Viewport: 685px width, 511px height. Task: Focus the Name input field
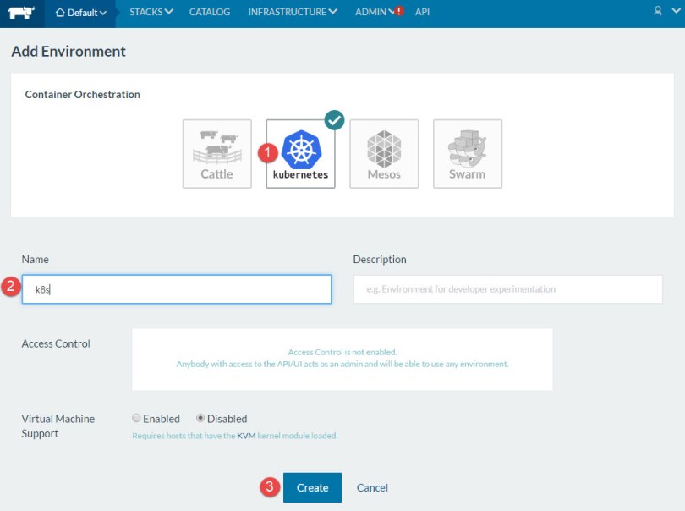pos(176,289)
